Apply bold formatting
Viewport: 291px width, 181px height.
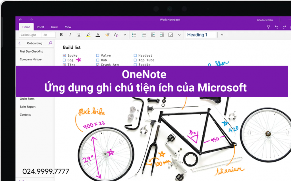pyautogui.click(x=61, y=34)
